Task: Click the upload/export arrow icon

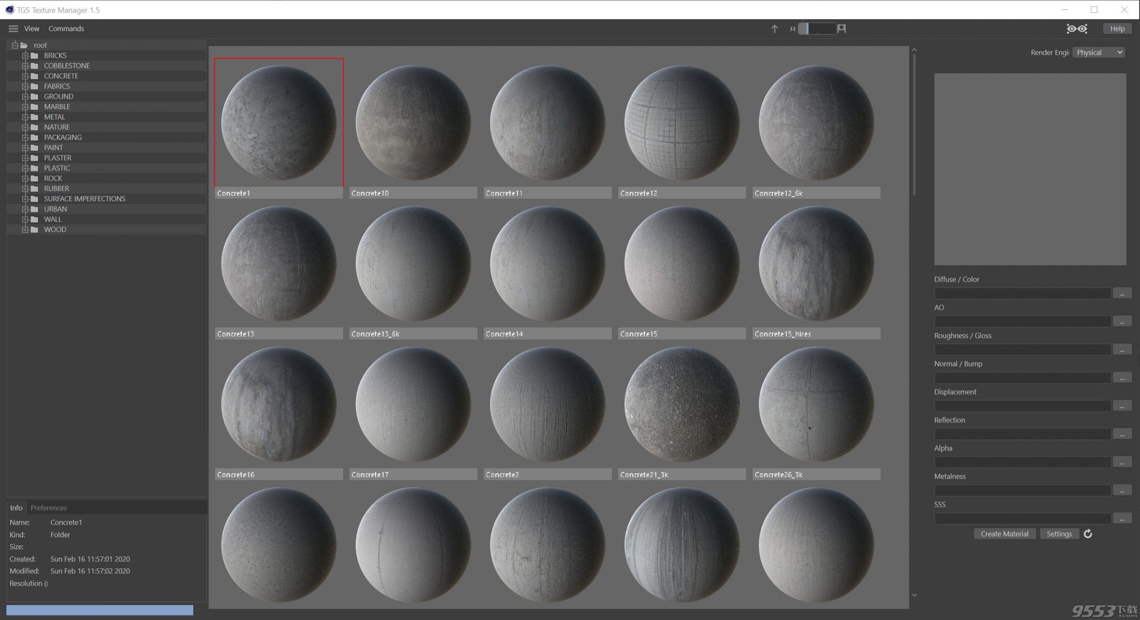Action: coord(774,28)
